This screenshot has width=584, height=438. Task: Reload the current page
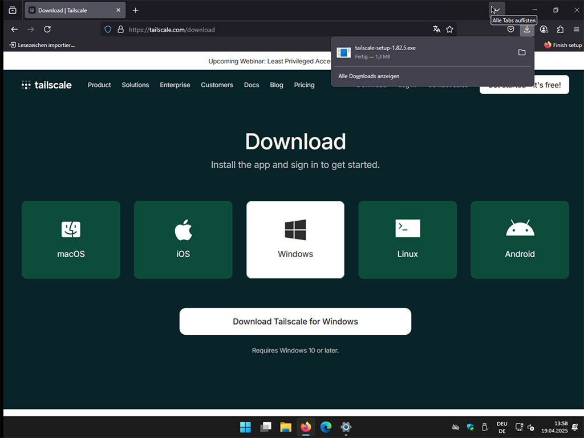(x=47, y=29)
